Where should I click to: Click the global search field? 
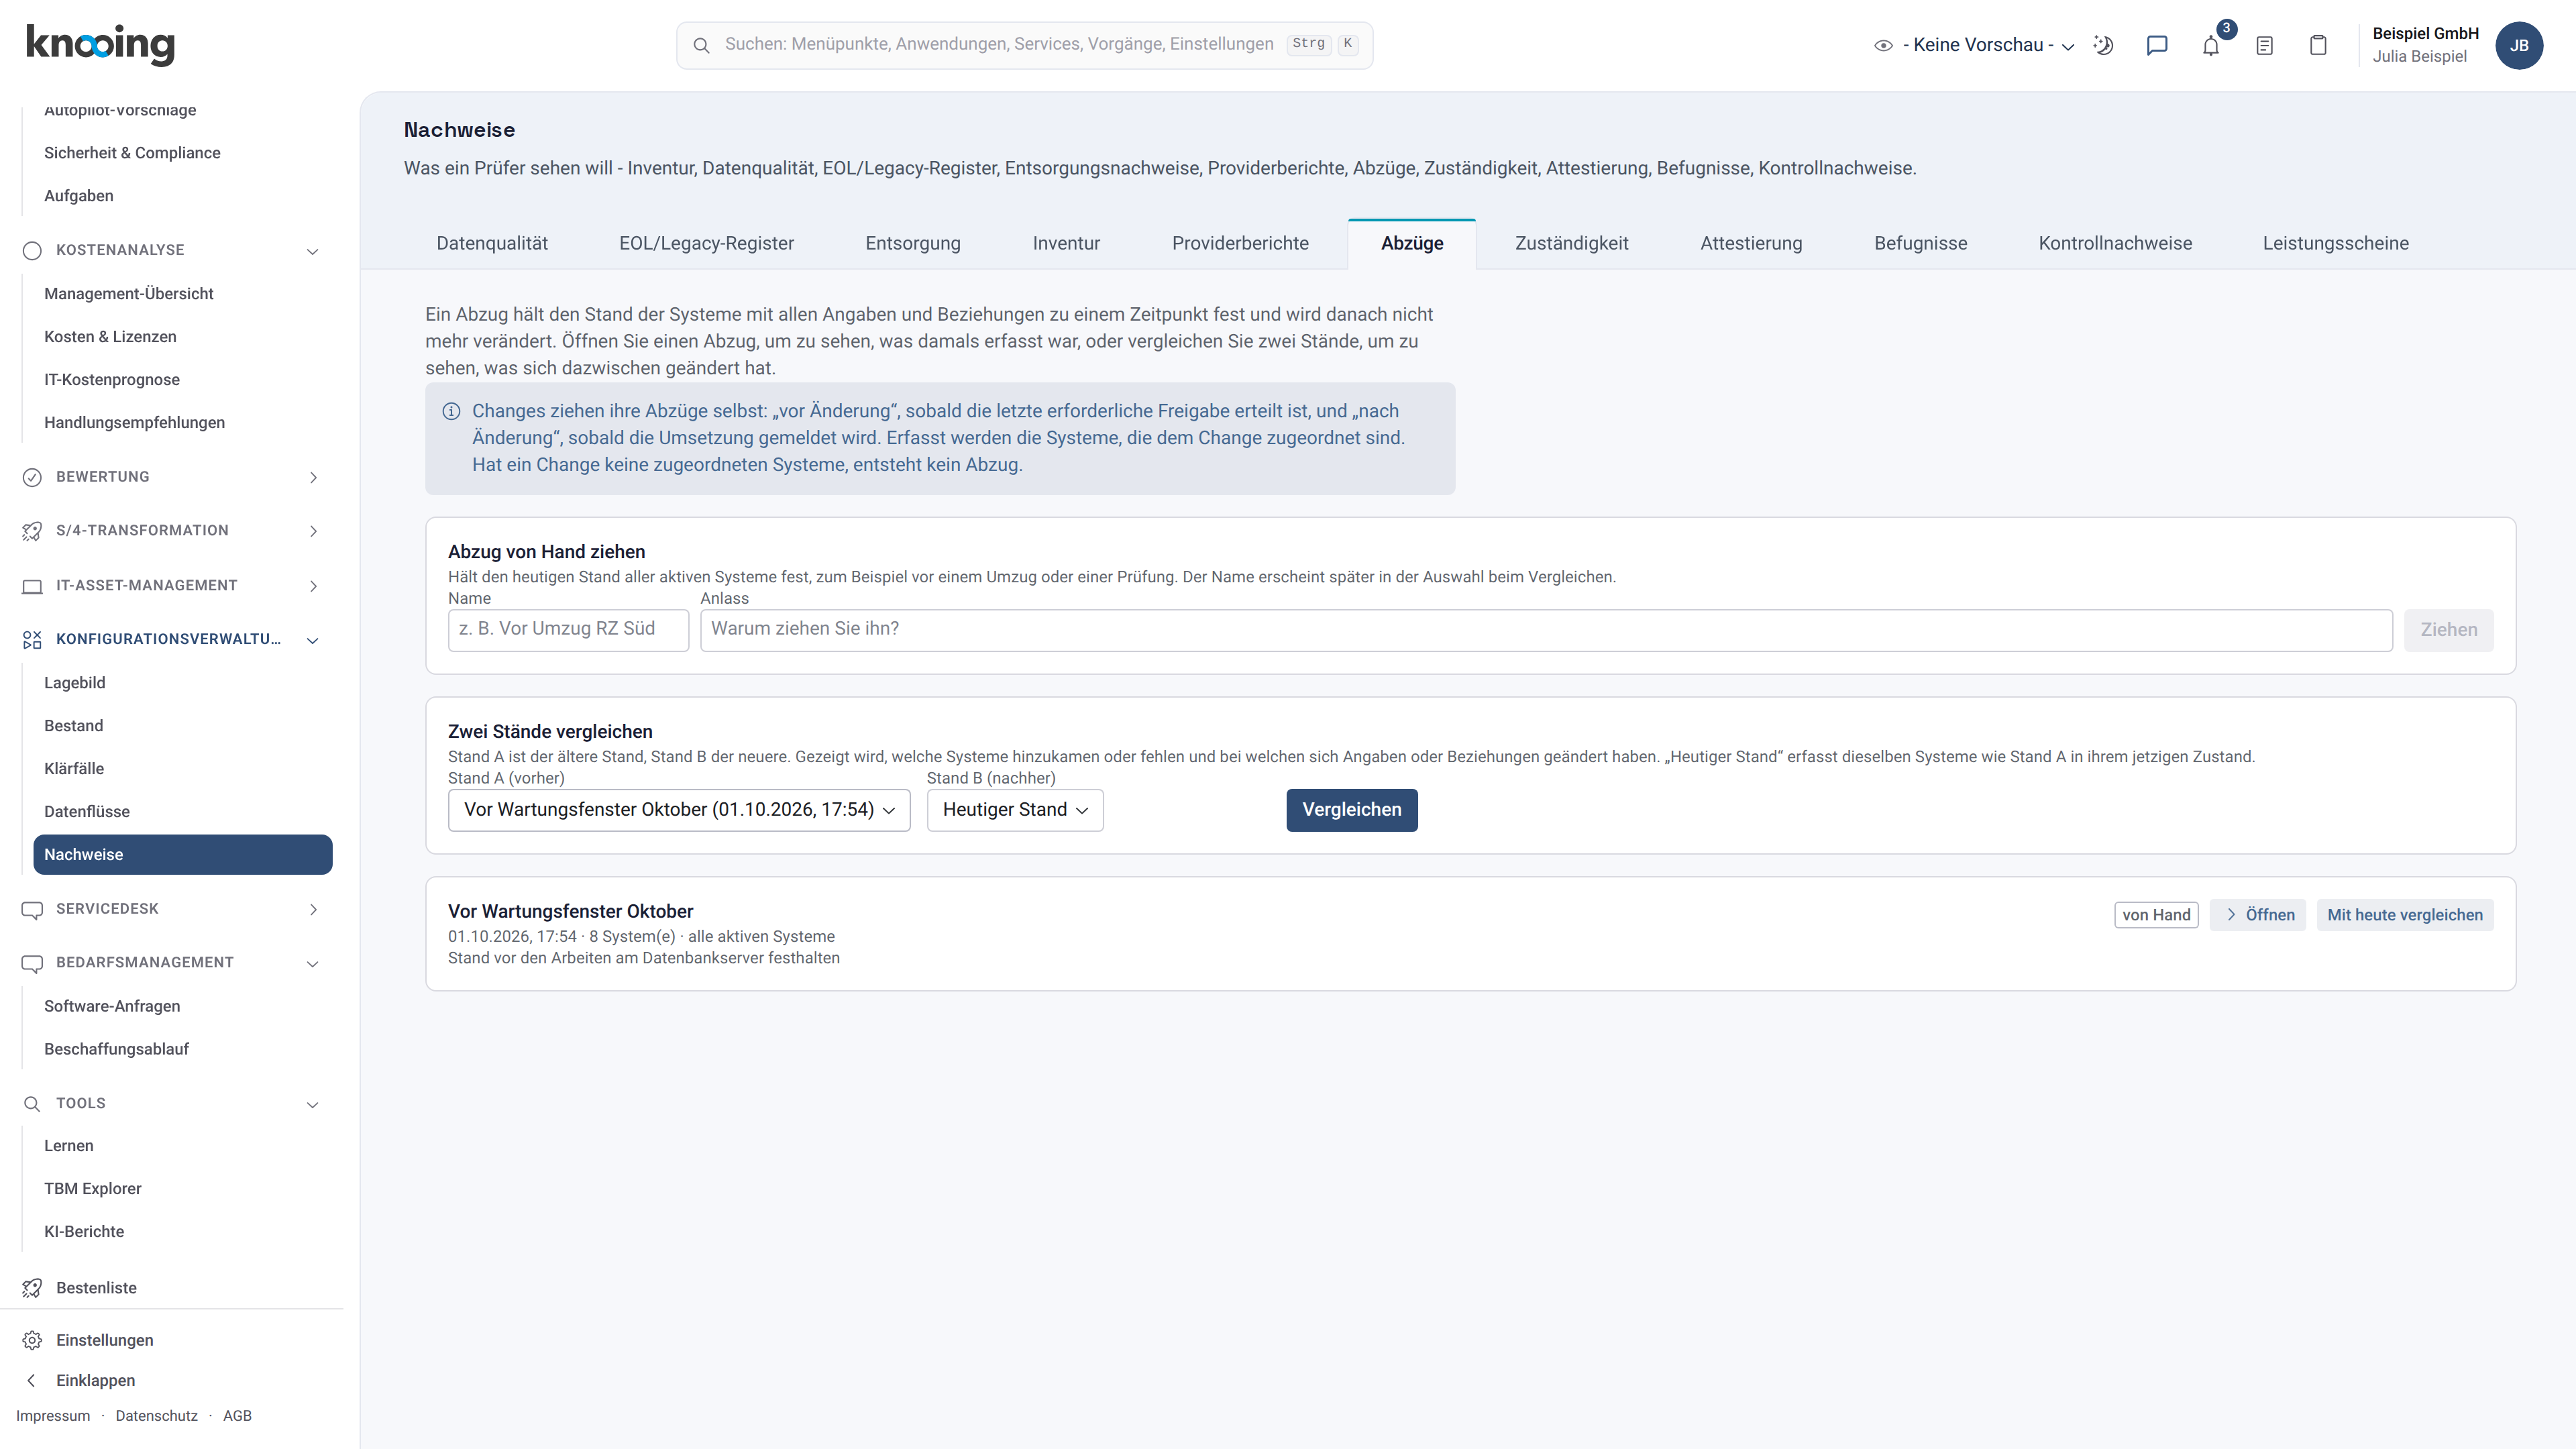pyautogui.click(x=1024, y=45)
